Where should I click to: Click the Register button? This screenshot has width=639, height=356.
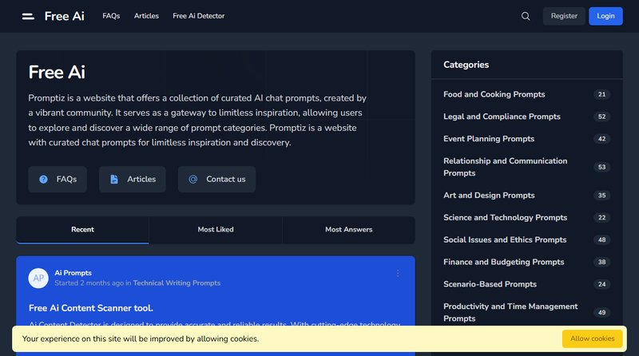tap(564, 16)
